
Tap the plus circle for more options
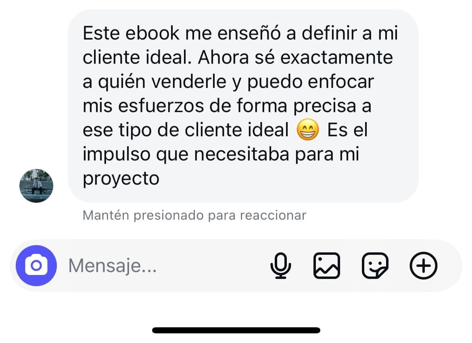click(423, 266)
